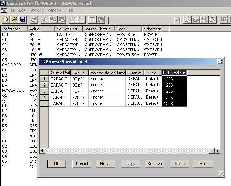The width and height of the screenshot is (231, 186).
Task: Select the CMOS MEM... reference row
Action: coord(14,65)
